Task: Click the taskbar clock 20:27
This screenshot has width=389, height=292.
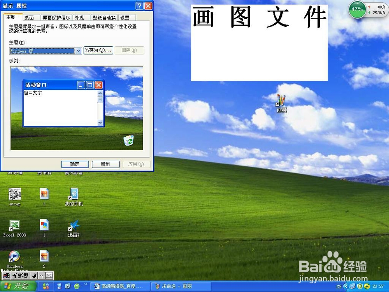Action: pos(378,287)
